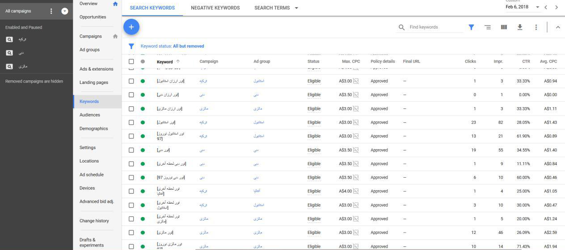Tick the checkbox for the 34.55% CTR row
This screenshot has width=565, height=250.
131,150
